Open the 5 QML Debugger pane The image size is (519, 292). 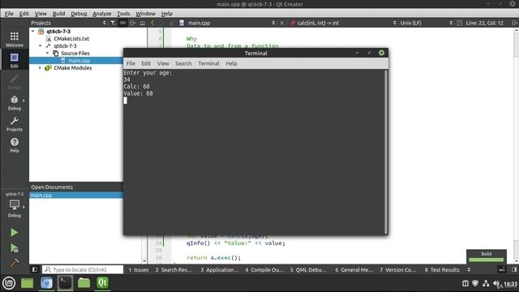point(308,269)
